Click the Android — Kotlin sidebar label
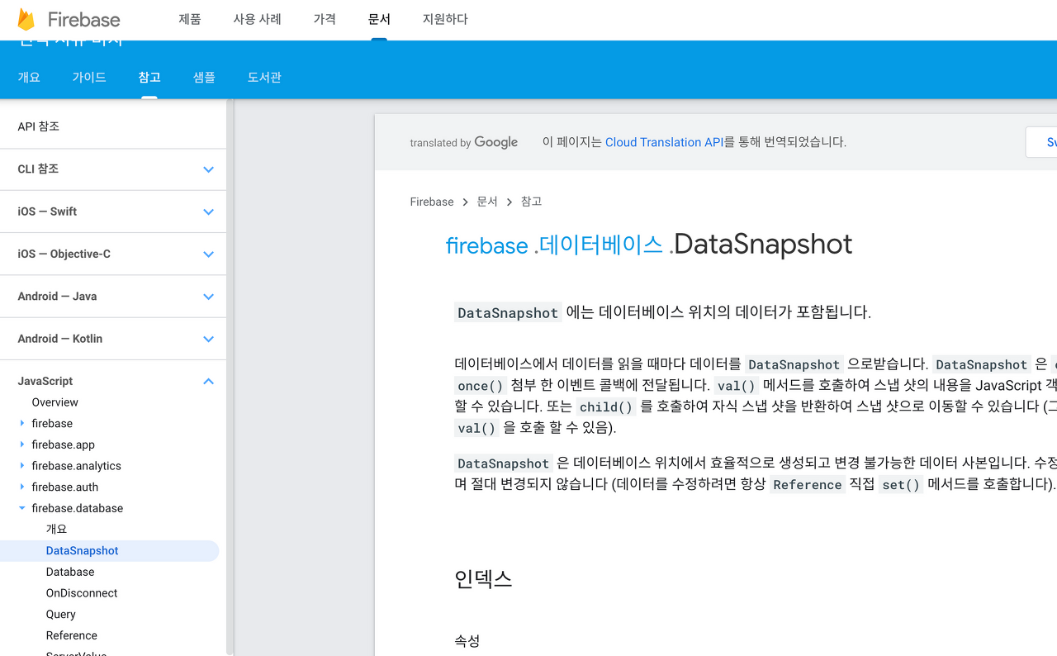This screenshot has width=1057, height=656. (60, 339)
